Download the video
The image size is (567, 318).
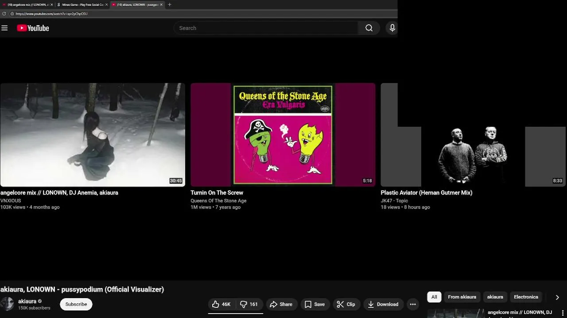click(383, 304)
